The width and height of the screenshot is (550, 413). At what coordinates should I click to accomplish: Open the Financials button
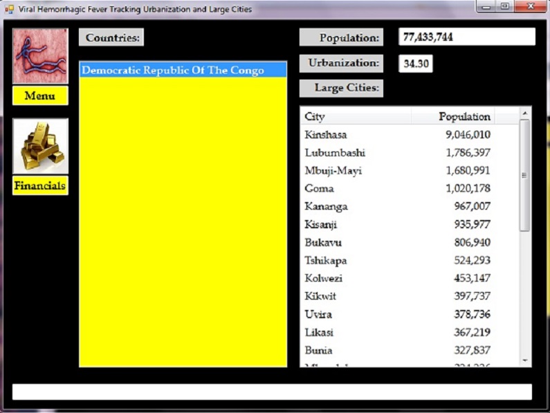[40, 185]
